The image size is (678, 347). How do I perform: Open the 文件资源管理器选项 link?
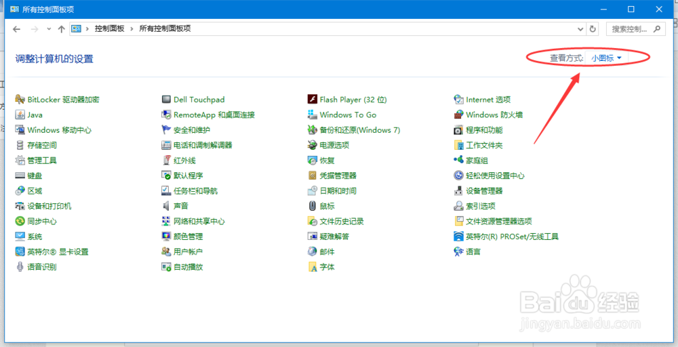click(498, 221)
